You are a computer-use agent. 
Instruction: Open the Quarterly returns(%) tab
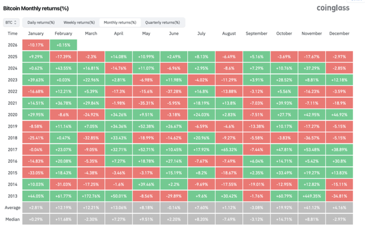coord(163,22)
